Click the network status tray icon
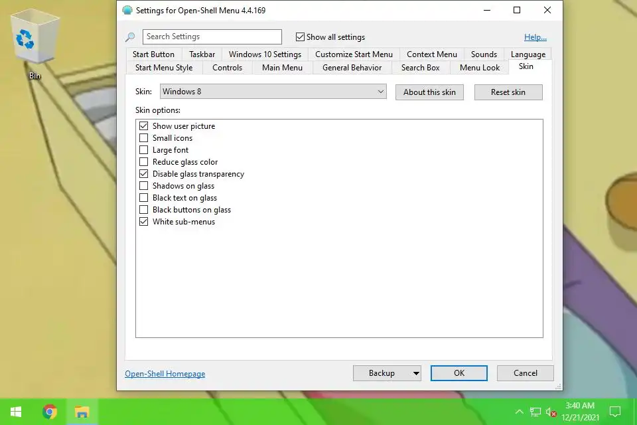This screenshot has height=425, width=637. pos(535,412)
